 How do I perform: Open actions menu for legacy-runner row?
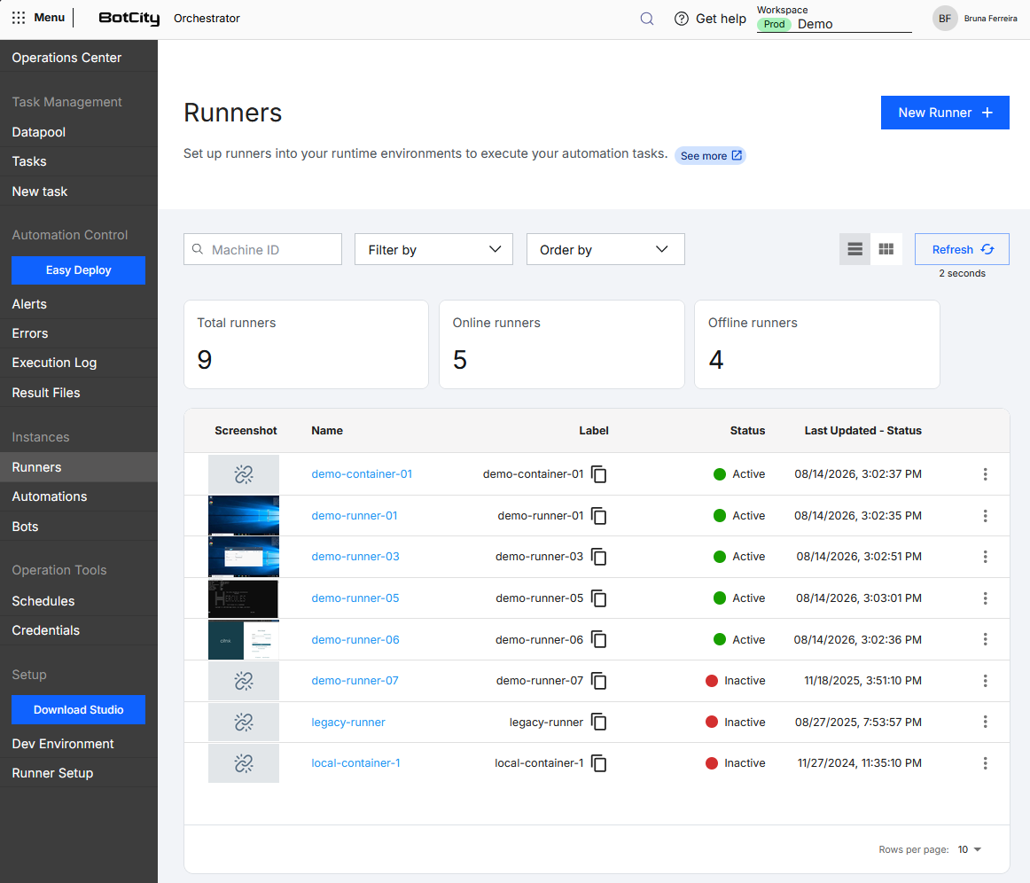(985, 722)
